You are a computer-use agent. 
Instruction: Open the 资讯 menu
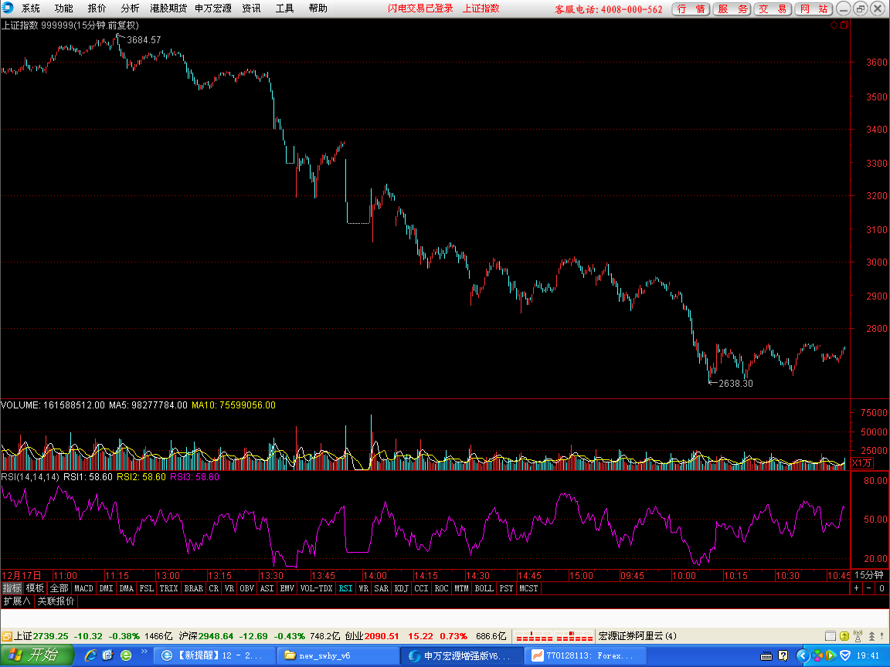pyautogui.click(x=251, y=8)
